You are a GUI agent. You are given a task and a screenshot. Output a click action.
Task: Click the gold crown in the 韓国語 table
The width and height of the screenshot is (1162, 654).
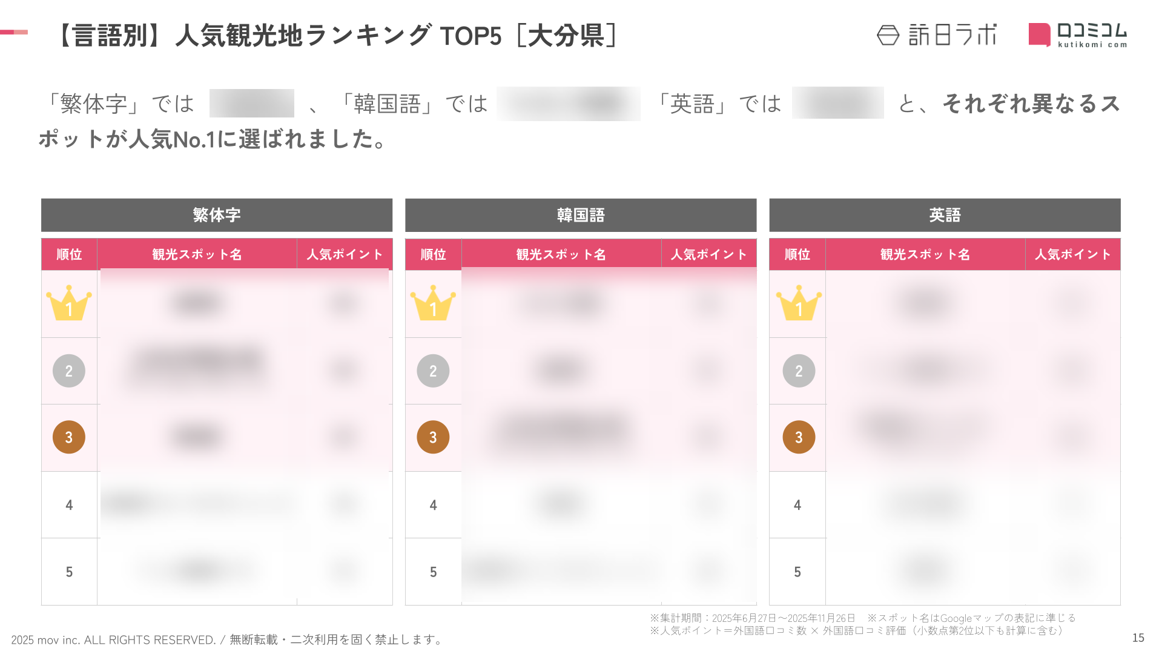[x=433, y=303]
